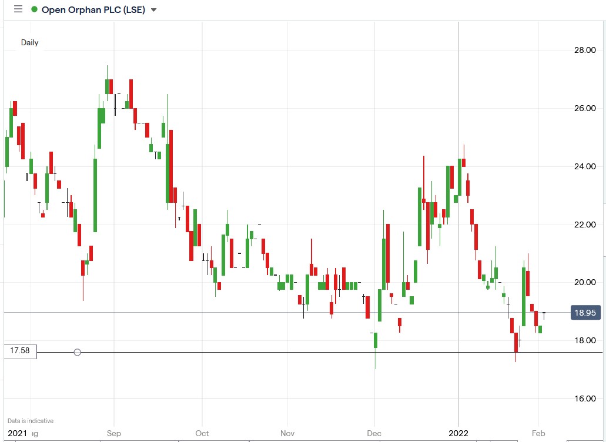Expand the chart options via the menu icon

click(x=18, y=9)
